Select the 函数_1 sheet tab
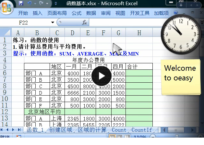This screenshot has width=204, height=145. pyautogui.click(x=35, y=130)
